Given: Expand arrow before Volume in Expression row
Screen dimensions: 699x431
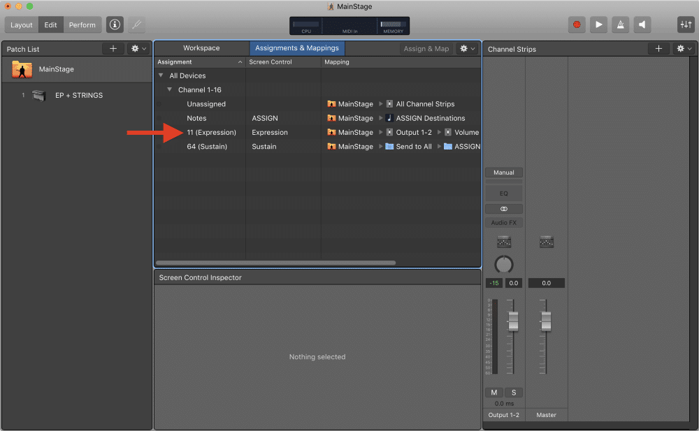Looking at the screenshot, I should pyautogui.click(x=439, y=133).
